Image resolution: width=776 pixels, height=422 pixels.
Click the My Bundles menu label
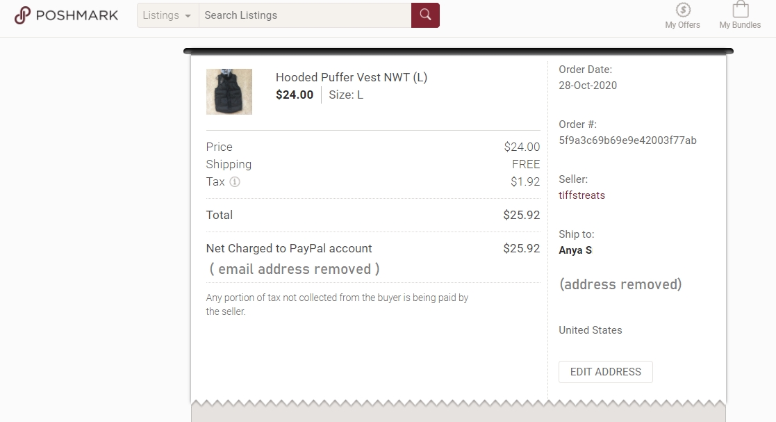click(x=739, y=25)
